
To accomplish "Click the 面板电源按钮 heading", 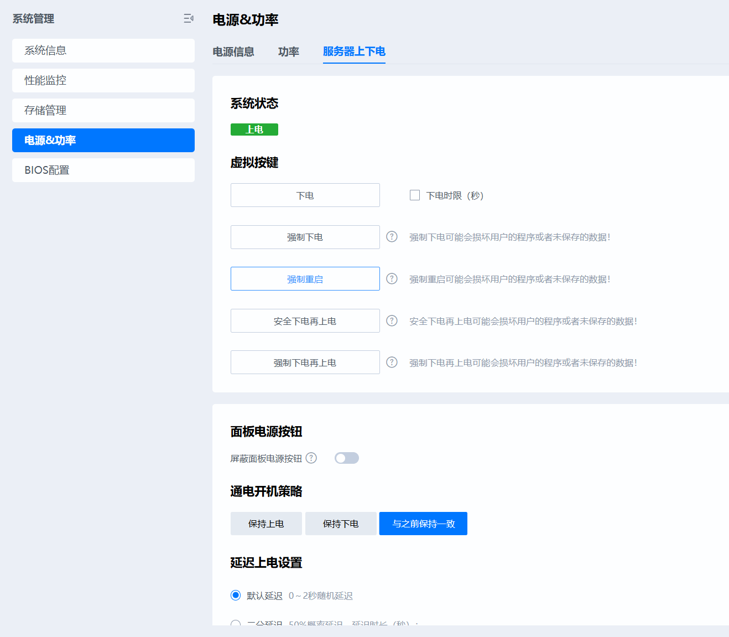I will (266, 432).
